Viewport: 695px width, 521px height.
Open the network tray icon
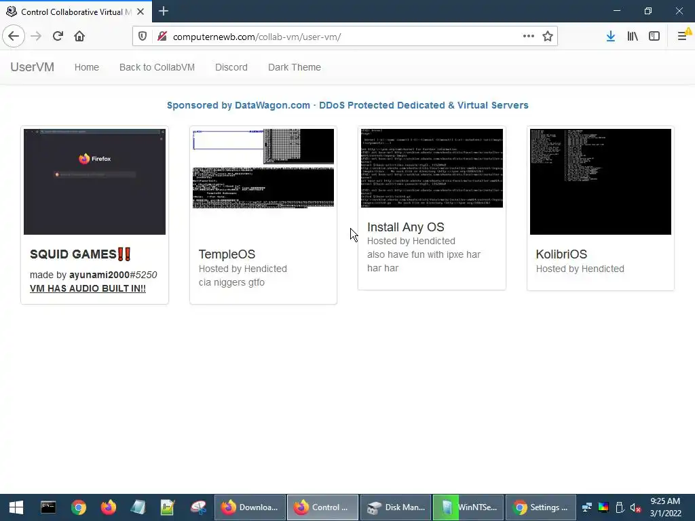[x=587, y=507]
